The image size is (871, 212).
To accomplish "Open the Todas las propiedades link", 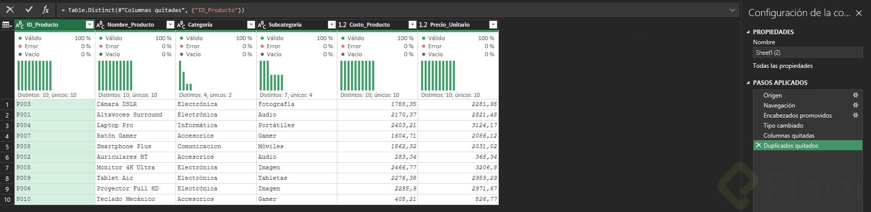I will (x=783, y=66).
